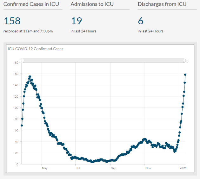Click the 180 label on the y-axis
The height and width of the screenshot is (179, 200).
tap(15, 63)
